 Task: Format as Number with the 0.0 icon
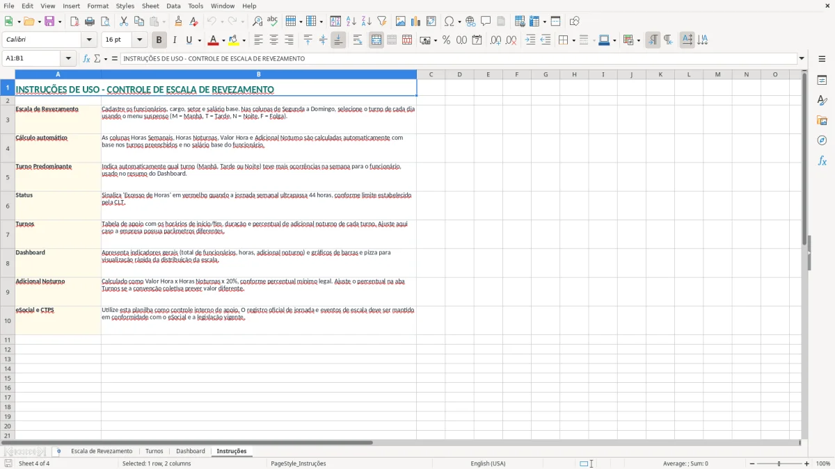point(461,40)
